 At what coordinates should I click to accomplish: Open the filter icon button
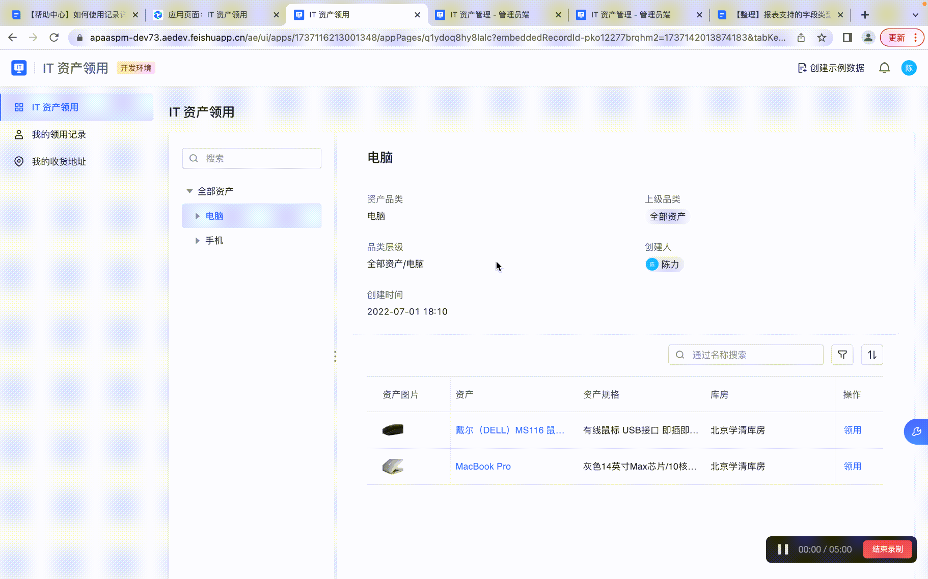pyautogui.click(x=842, y=355)
